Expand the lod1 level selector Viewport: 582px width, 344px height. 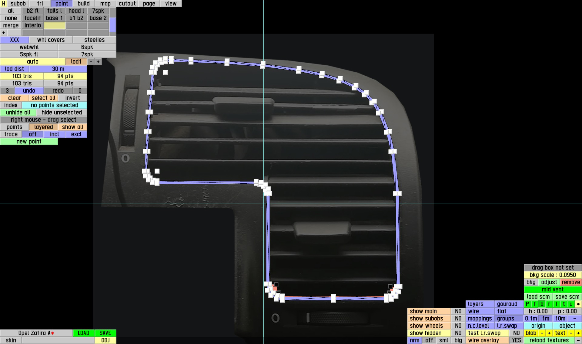point(76,62)
